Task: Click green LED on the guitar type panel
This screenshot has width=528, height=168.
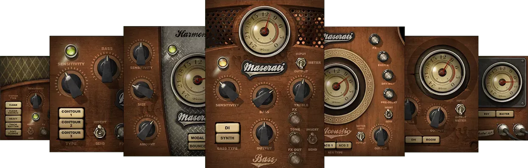Action: pyautogui.click(x=36, y=117)
